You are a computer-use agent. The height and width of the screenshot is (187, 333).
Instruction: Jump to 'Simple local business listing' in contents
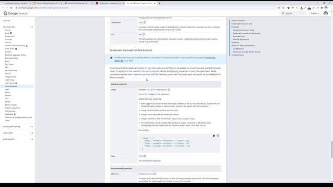point(244,30)
